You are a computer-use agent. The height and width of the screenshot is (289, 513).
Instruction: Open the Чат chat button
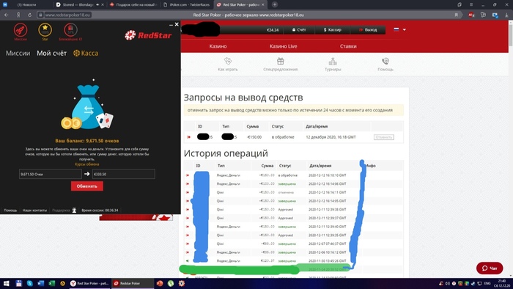[490, 268]
